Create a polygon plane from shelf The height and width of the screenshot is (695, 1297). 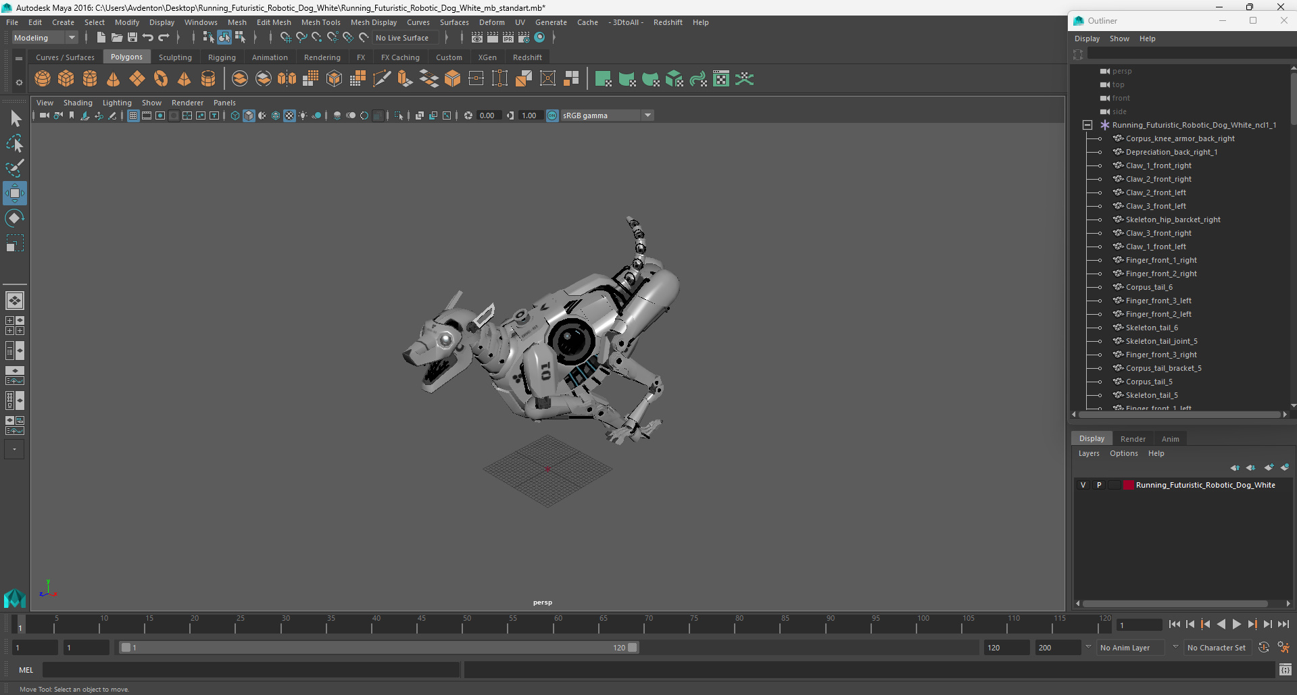137,79
